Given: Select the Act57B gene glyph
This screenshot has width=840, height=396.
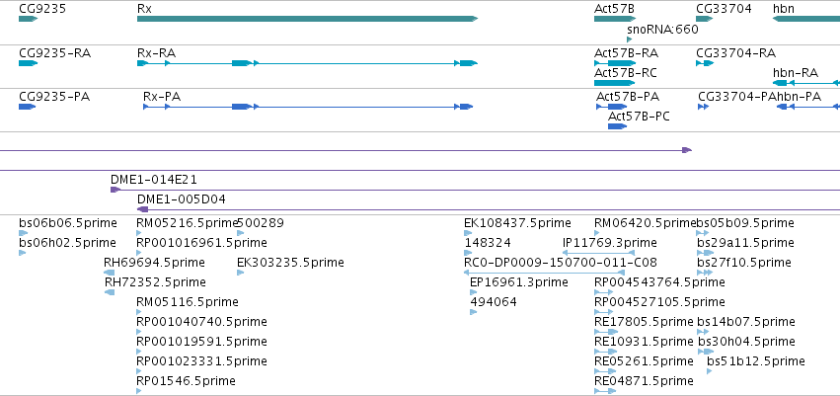Looking at the screenshot, I should (x=615, y=19).
